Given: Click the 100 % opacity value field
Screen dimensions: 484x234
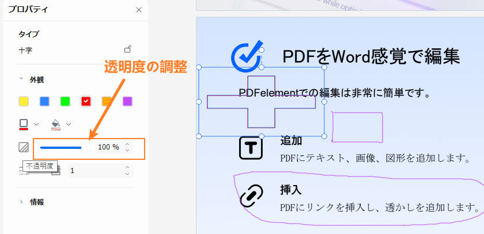Looking at the screenshot, I should (x=108, y=147).
